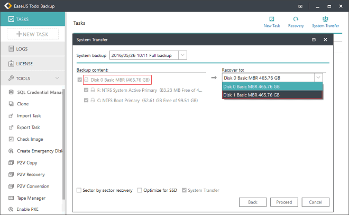Click the New Task sidebar button
The image size is (349, 215).
(x=33, y=34)
